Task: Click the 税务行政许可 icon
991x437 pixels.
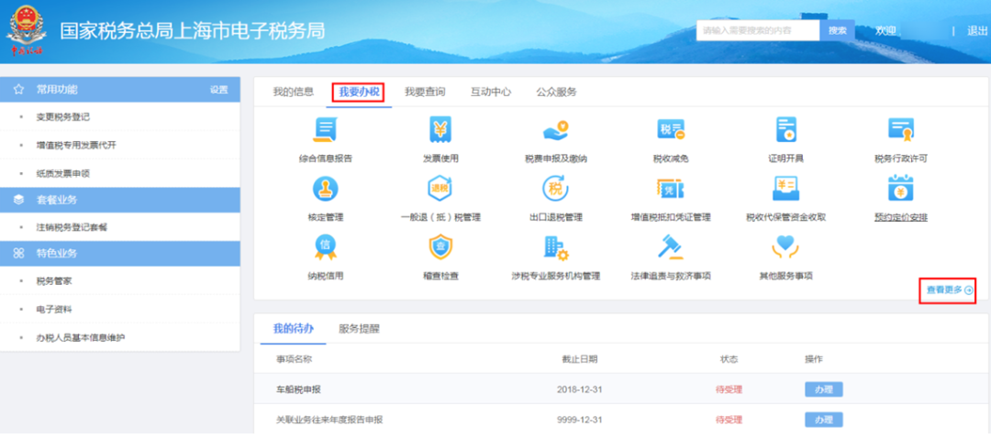Action: [901, 131]
